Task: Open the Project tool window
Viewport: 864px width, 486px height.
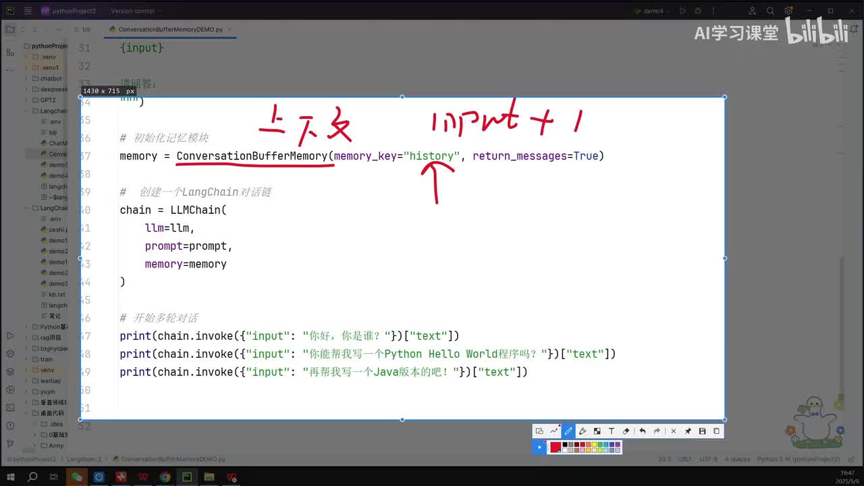Action: [x=10, y=30]
